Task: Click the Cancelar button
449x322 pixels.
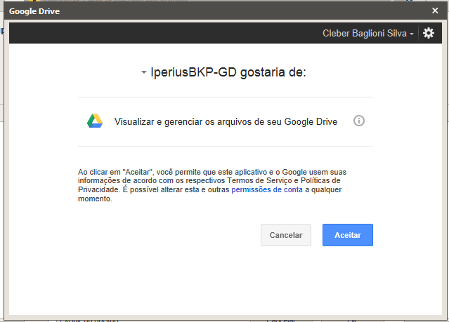Action: (286, 235)
